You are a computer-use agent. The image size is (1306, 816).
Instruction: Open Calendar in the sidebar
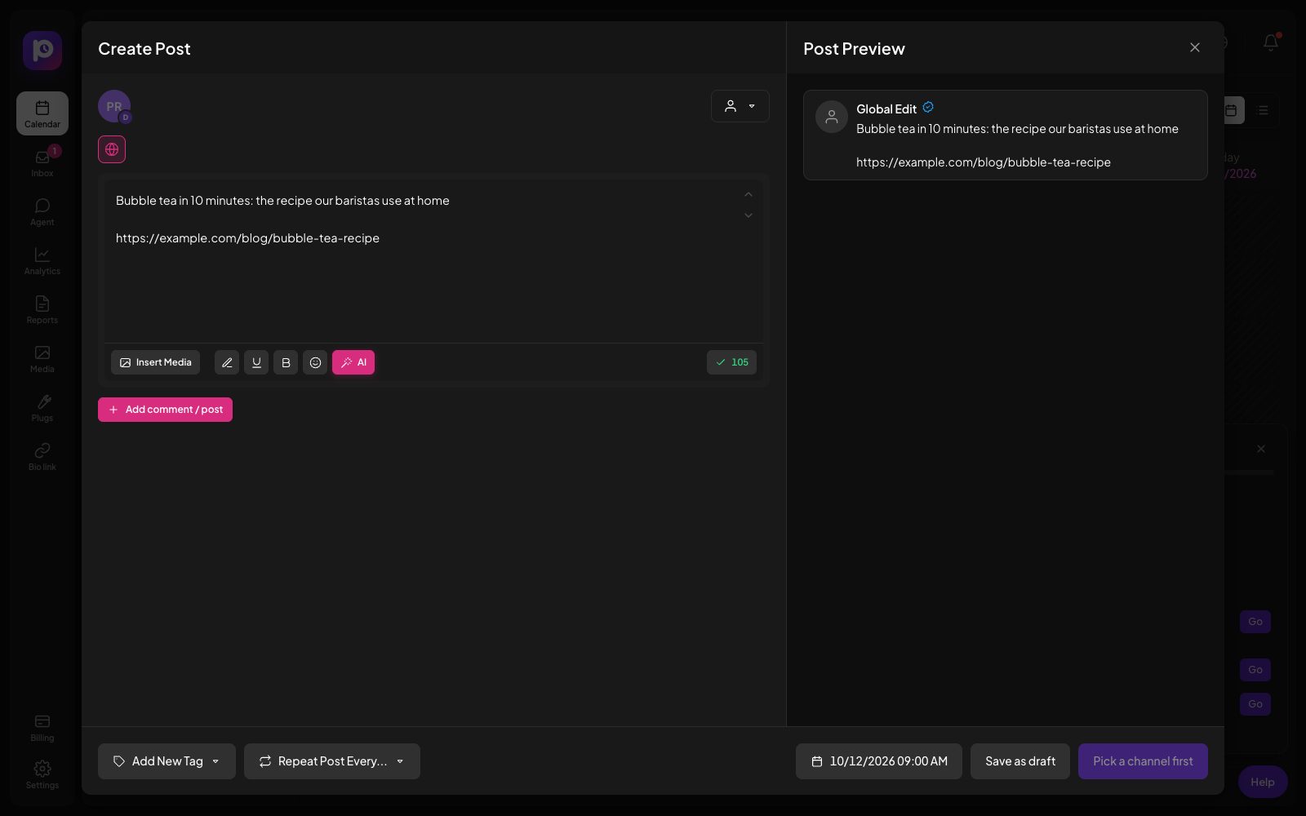(42, 113)
